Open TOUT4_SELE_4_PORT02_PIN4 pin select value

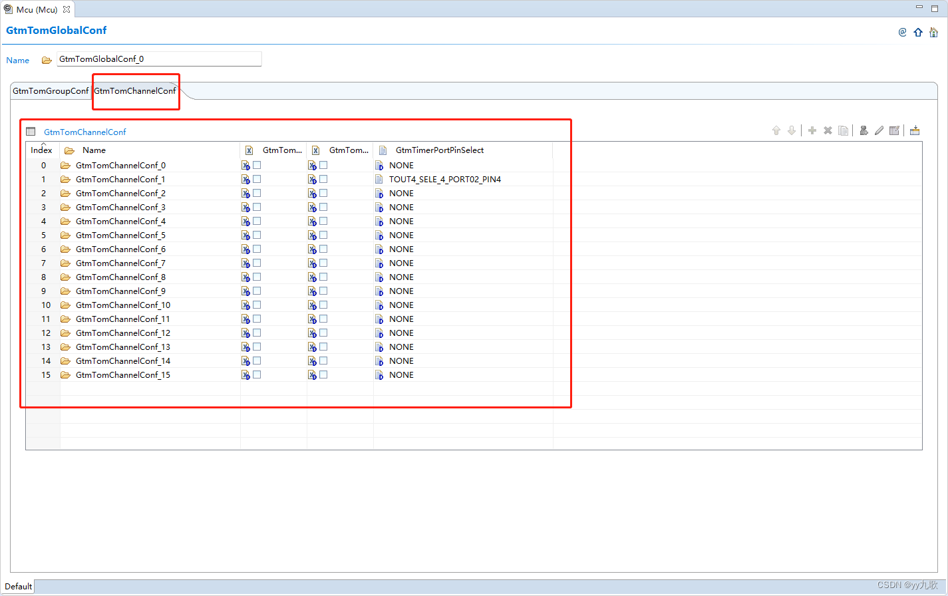pos(445,180)
